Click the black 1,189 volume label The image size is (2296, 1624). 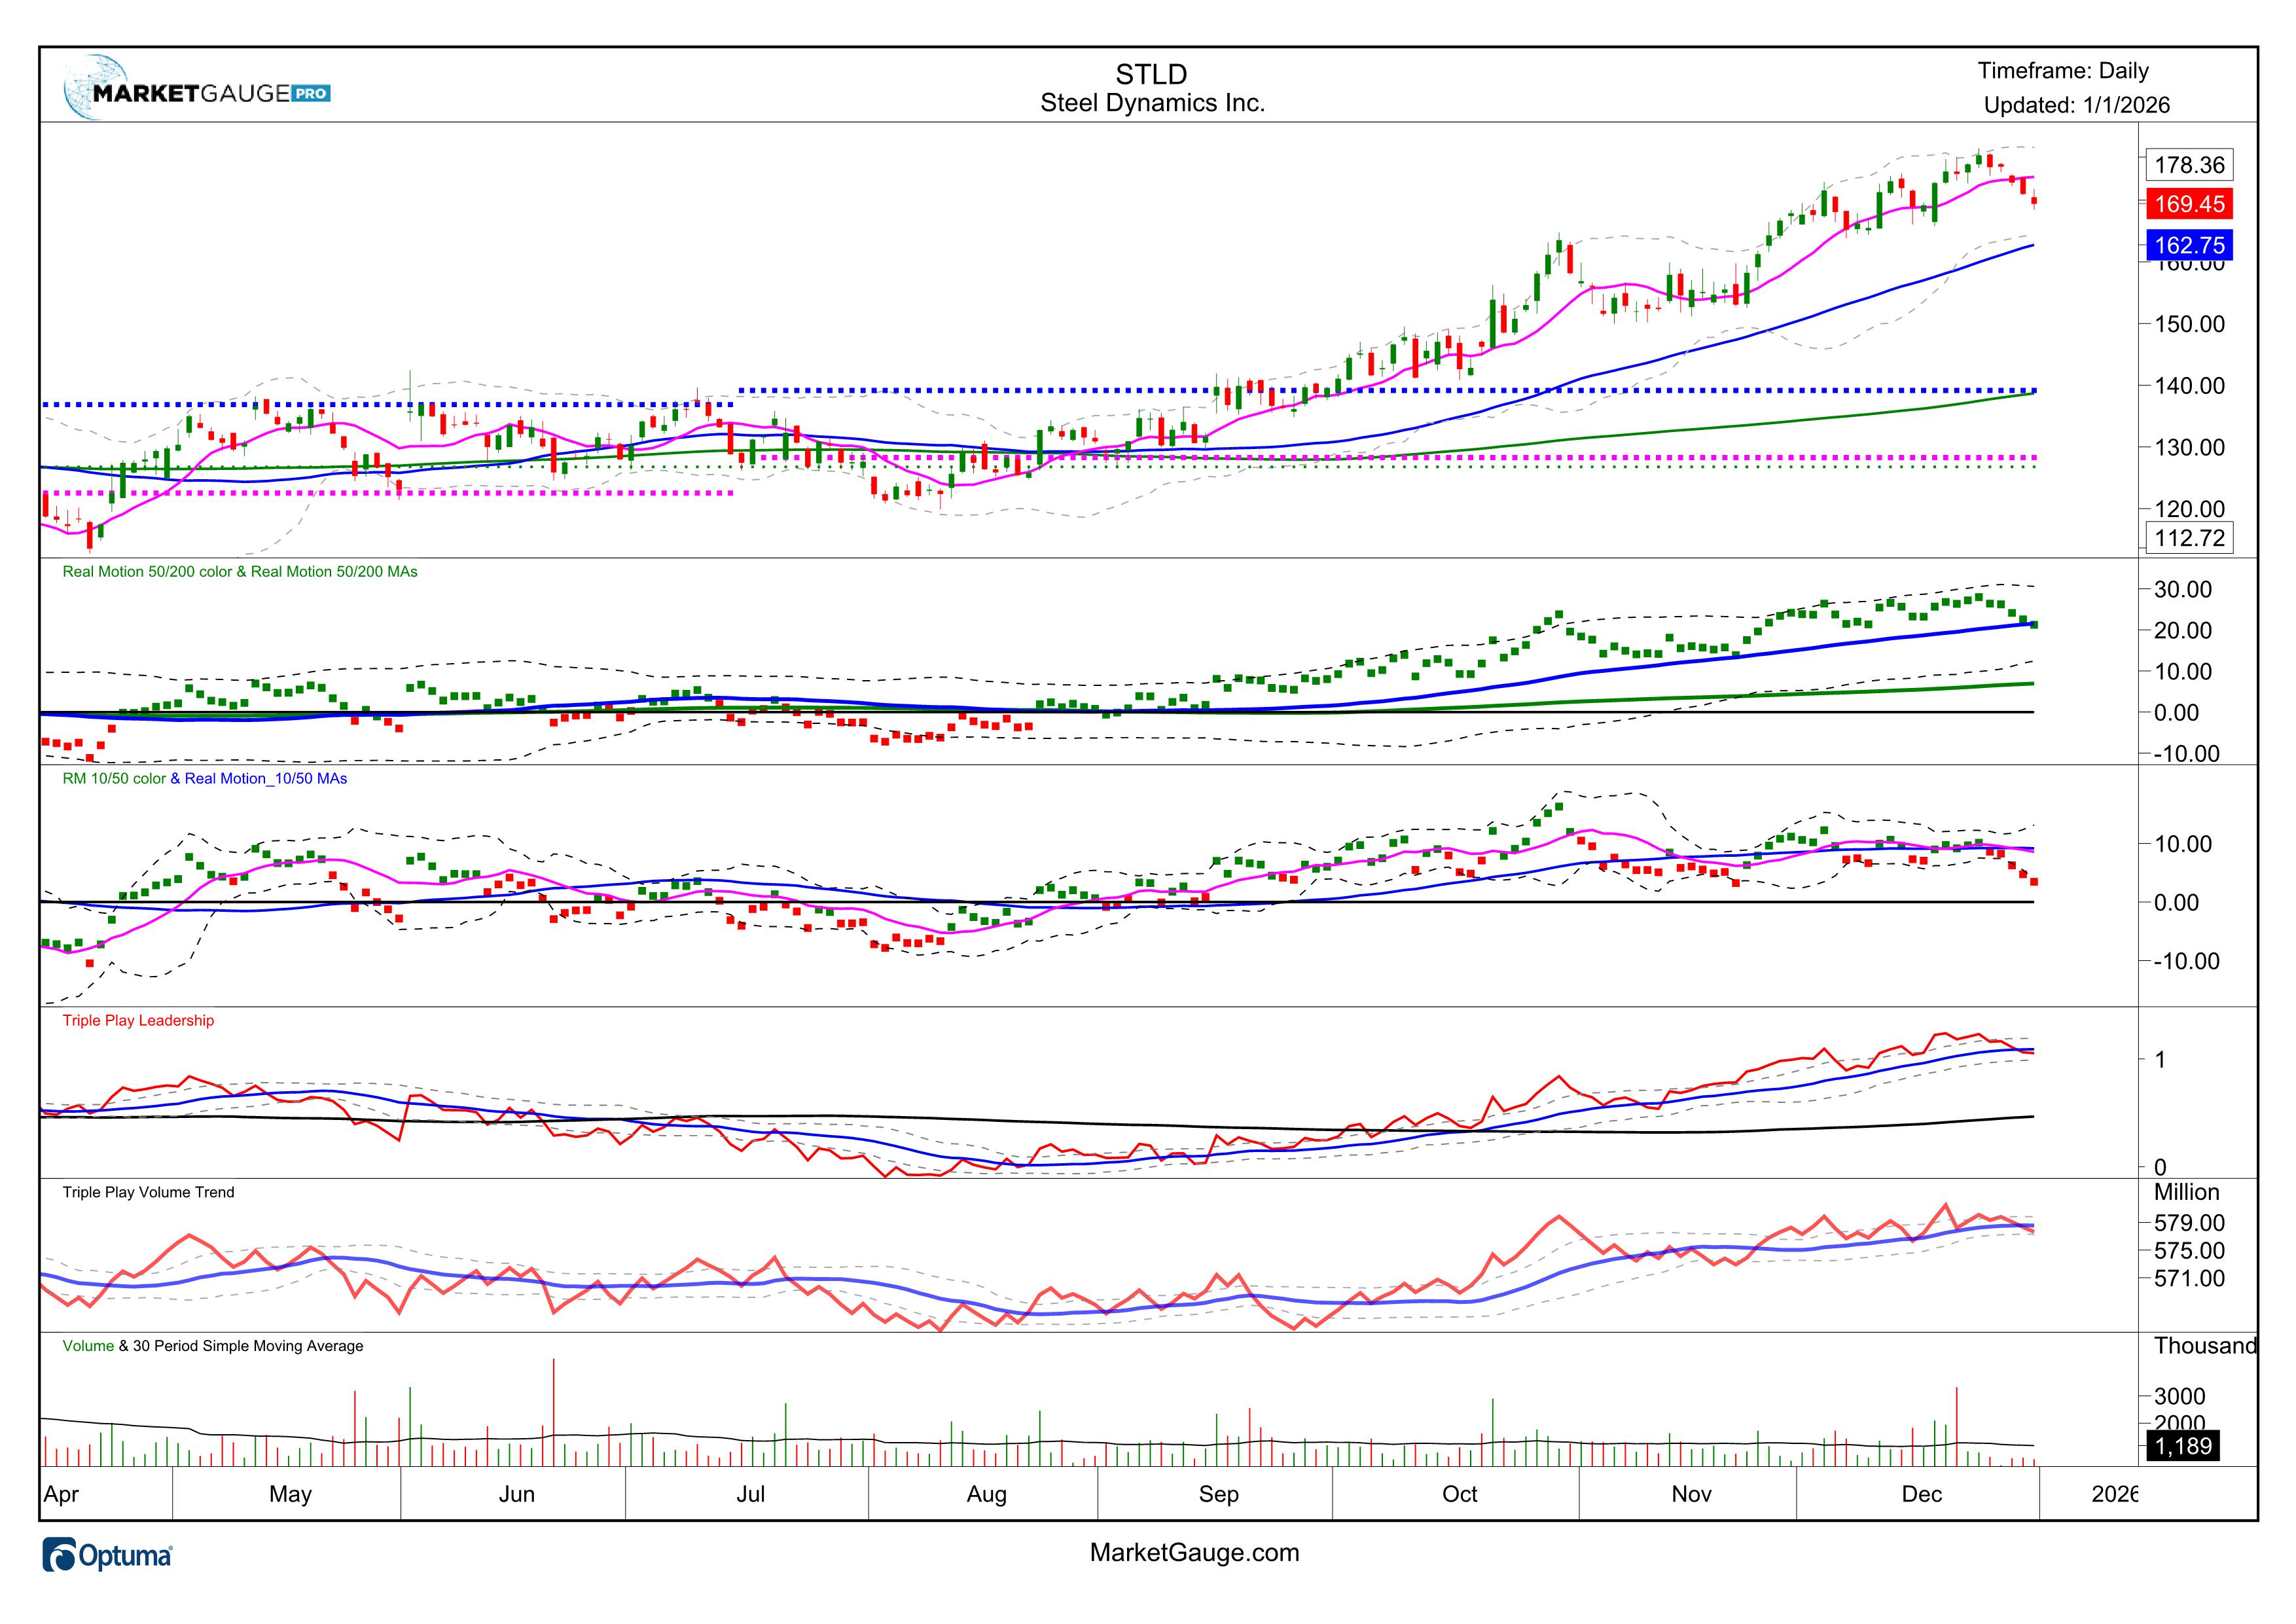point(2183,1446)
